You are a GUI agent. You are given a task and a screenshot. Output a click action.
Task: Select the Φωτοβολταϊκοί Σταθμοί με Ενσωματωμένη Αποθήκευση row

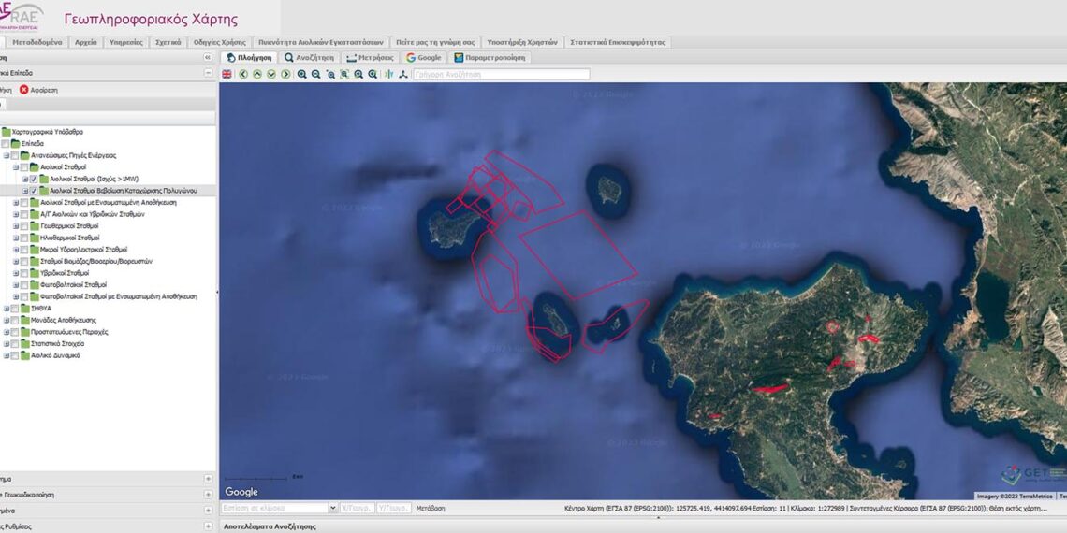click(x=108, y=296)
